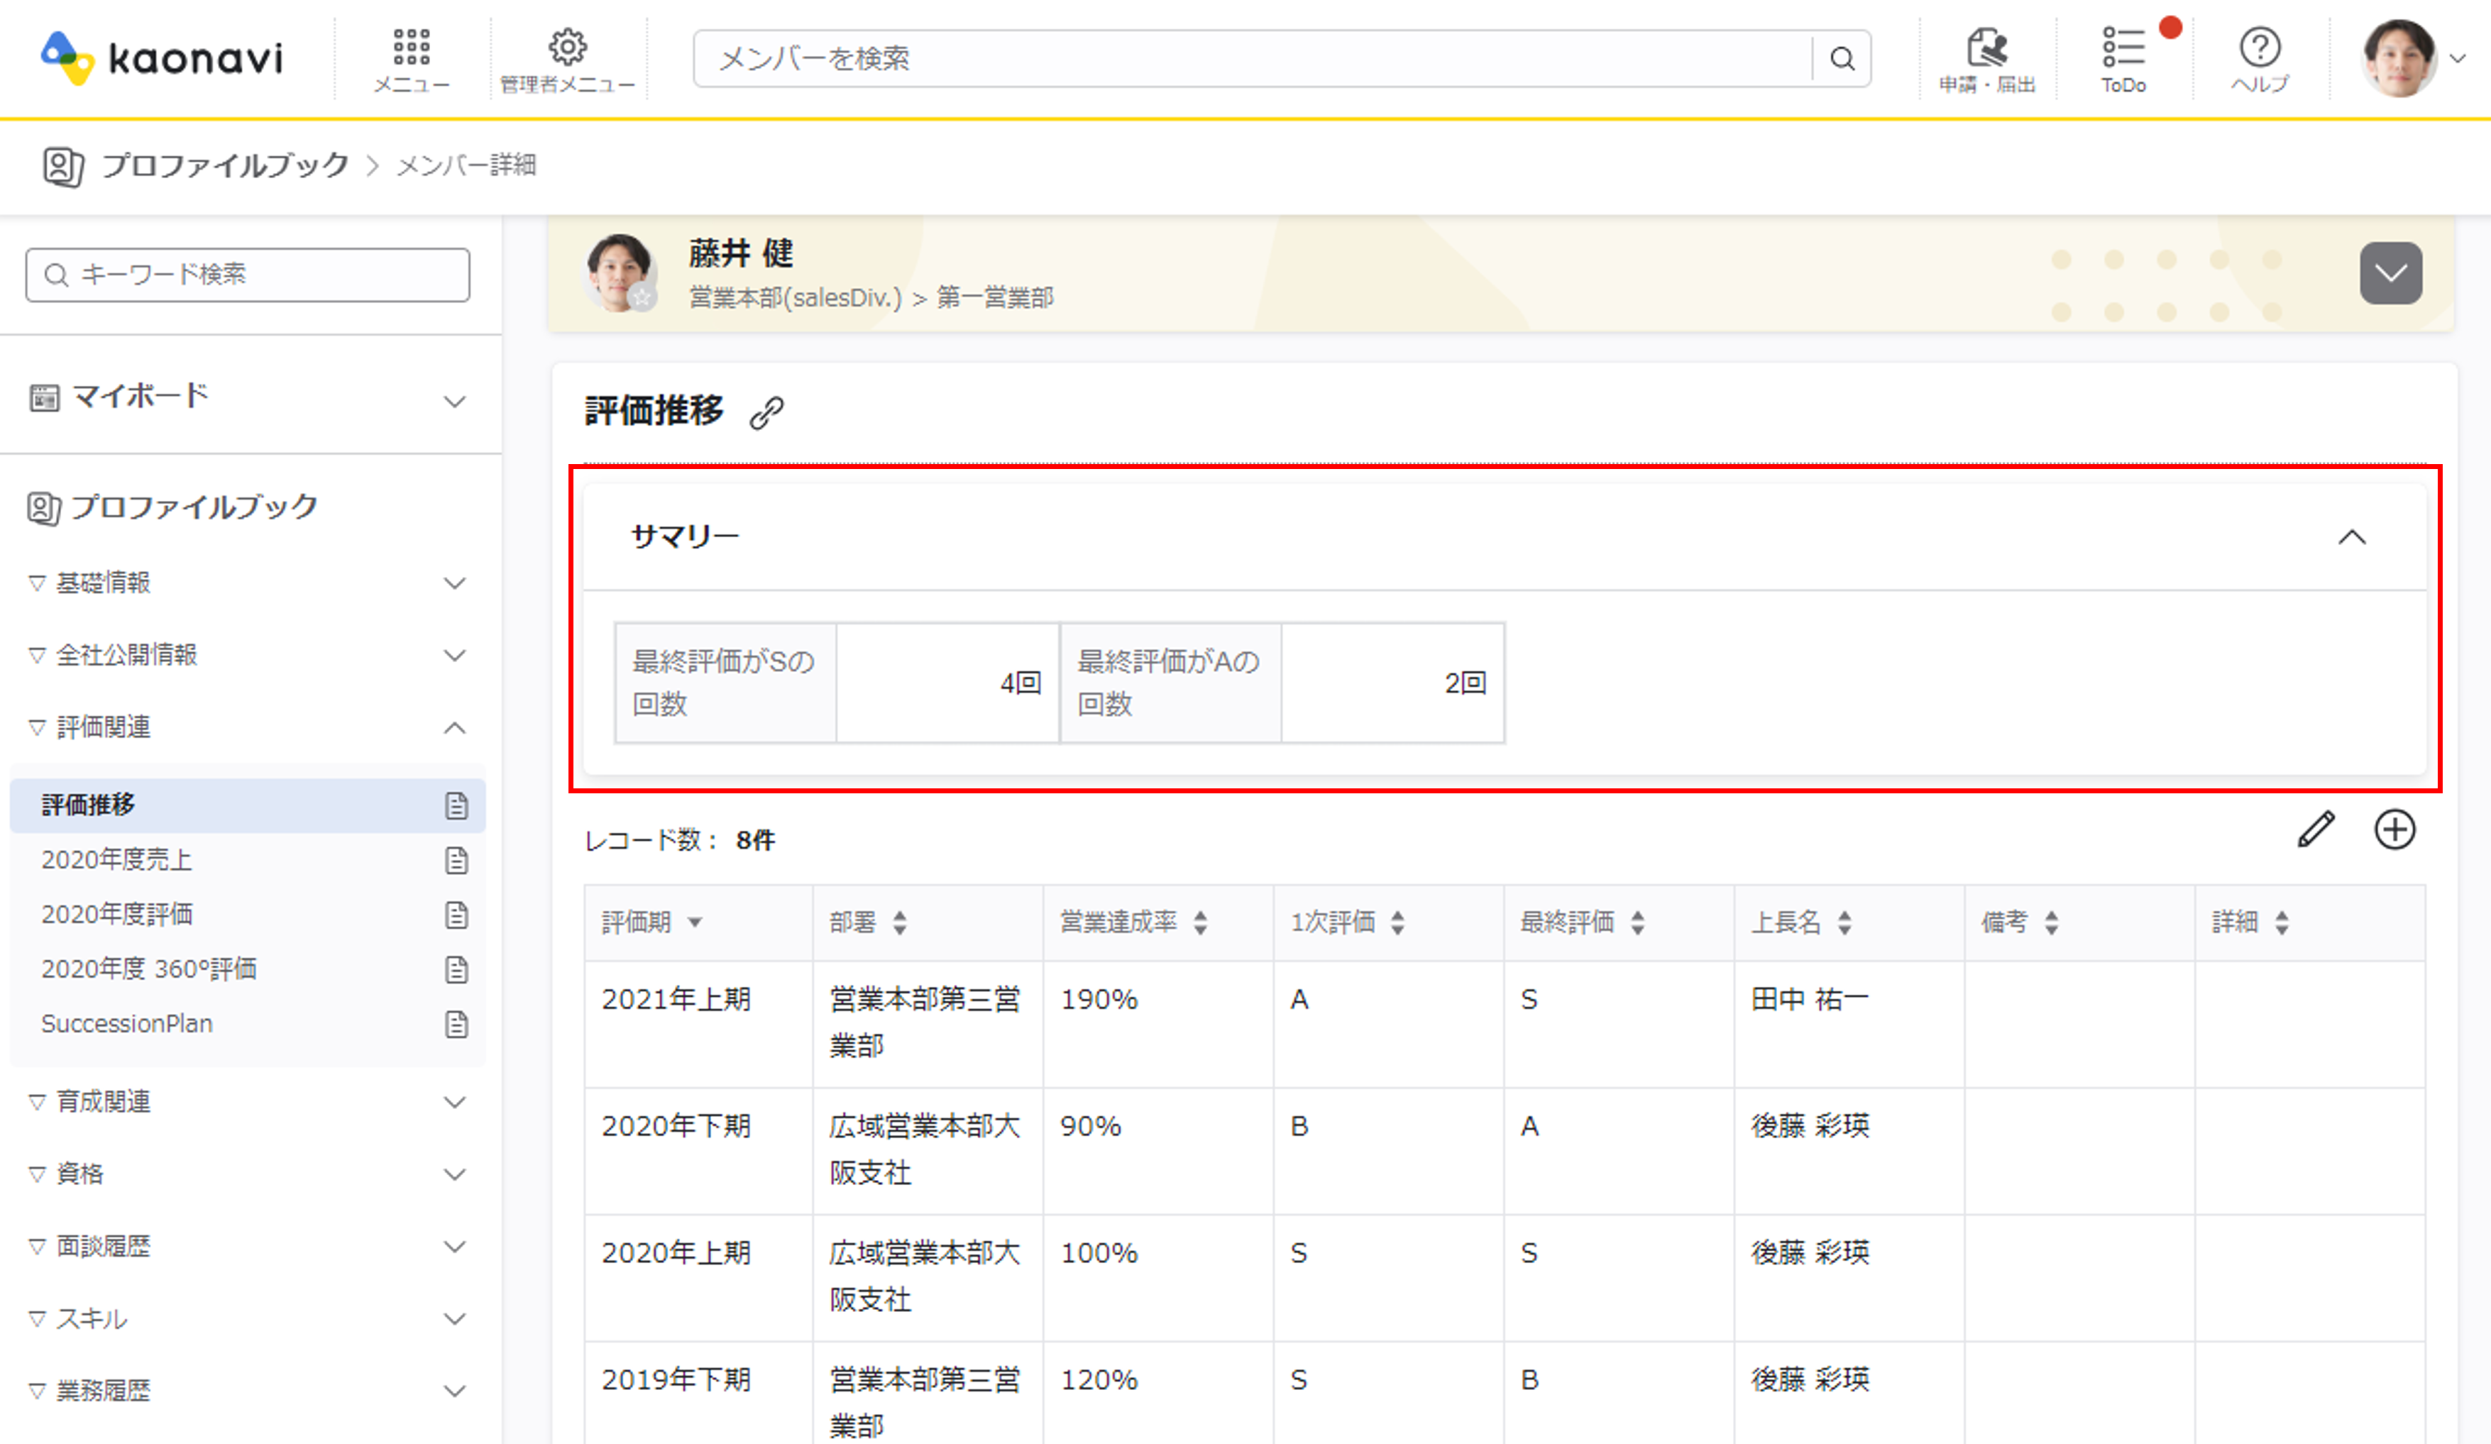The image size is (2491, 1444).
Task: Open the grid Menu icon
Action: 411,58
